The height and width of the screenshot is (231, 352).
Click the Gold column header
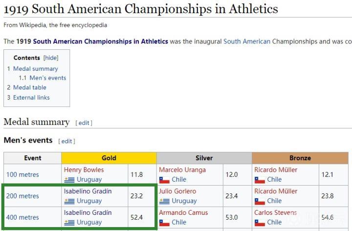[x=109, y=158]
